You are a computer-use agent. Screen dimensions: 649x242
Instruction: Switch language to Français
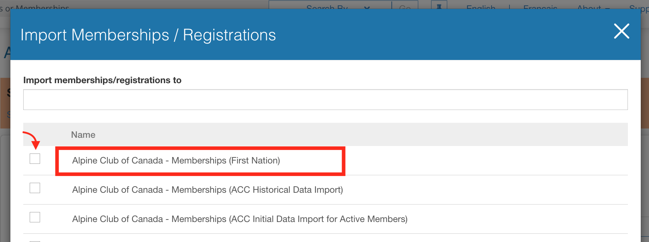click(x=540, y=7)
